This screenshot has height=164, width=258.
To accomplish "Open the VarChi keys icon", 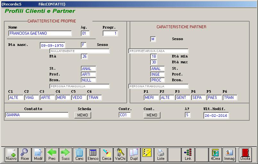I will coord(120,155).
